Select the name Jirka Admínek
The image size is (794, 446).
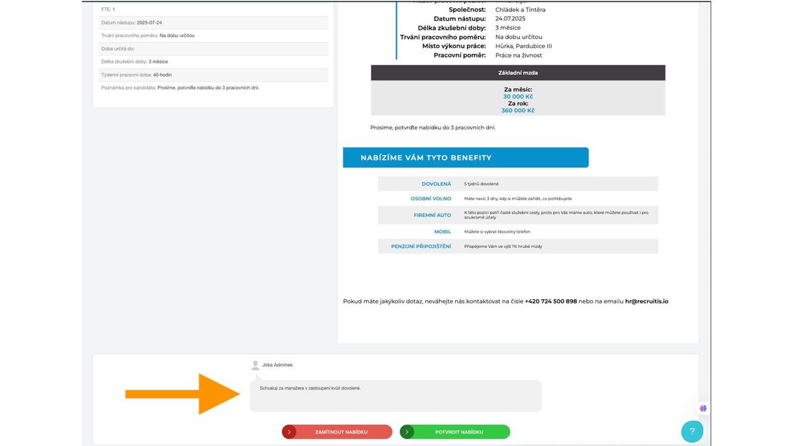(x=277, y=365)
